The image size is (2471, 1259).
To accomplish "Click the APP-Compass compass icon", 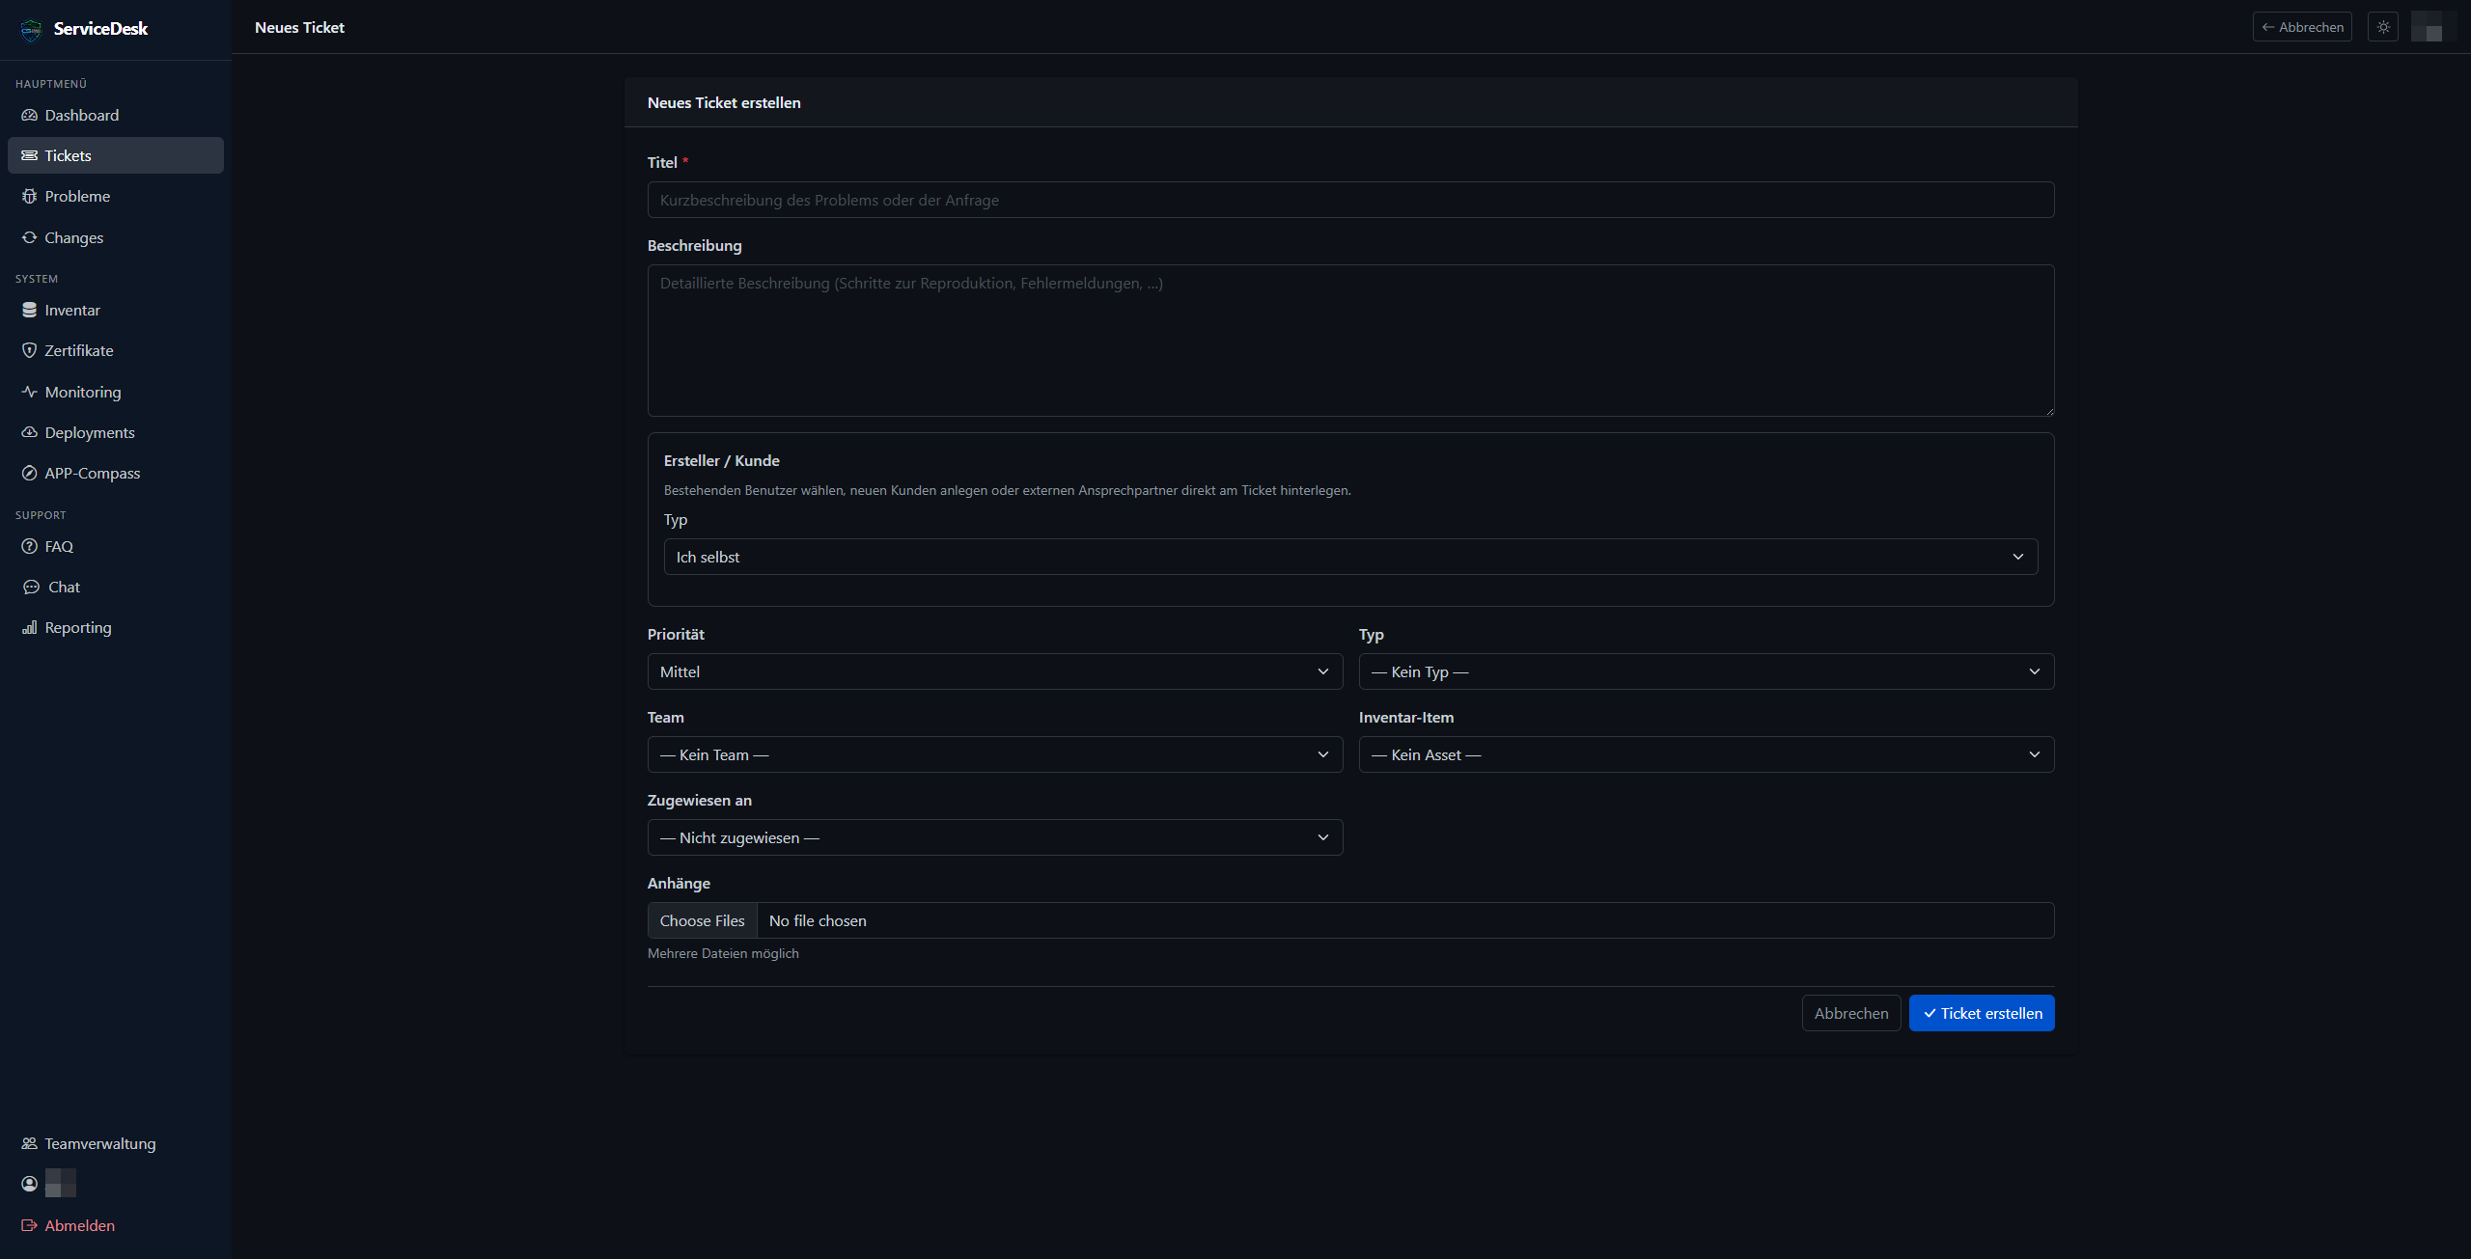I will pyautogui.click(x=29, y=473).
